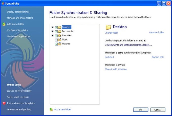Click the Online Links heading in sidebar

pyautogui.click(x=14, y=85)
